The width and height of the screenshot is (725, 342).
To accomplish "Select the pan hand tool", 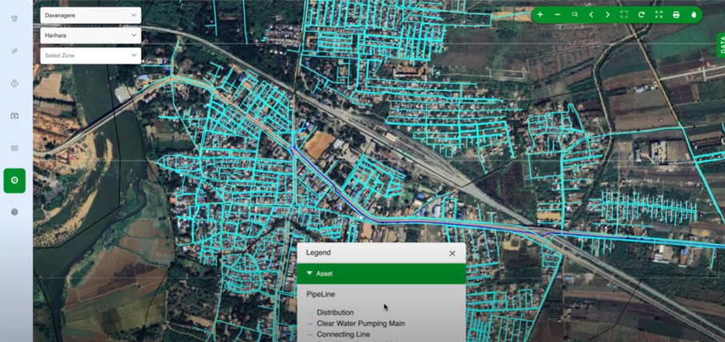I will coord(694,14).
